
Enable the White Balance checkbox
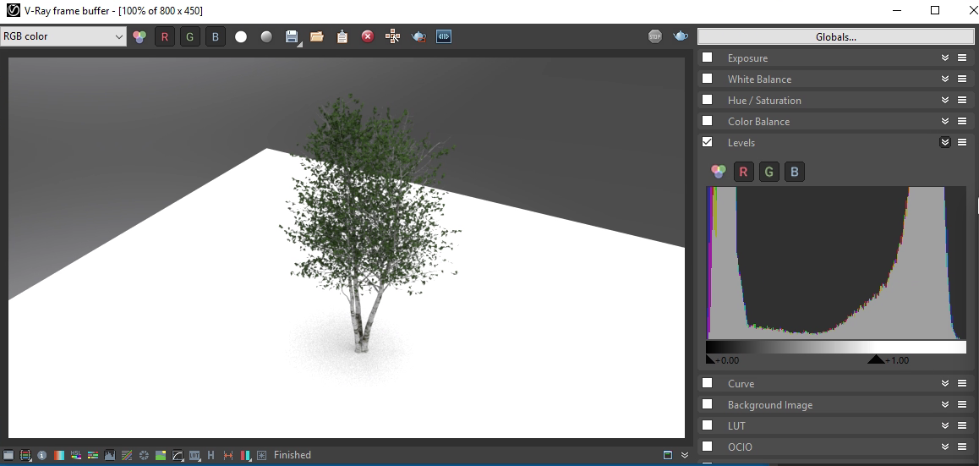[x=708, y=79]
